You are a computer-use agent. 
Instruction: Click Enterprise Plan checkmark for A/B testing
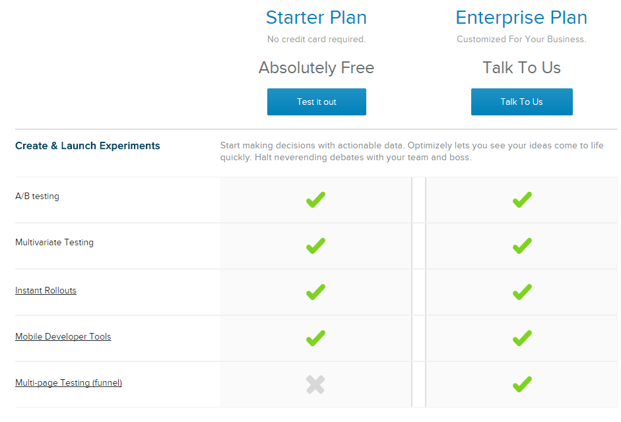coord(522,200)
